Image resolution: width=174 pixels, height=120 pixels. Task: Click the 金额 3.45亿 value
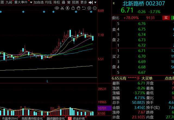coord(140,108)
